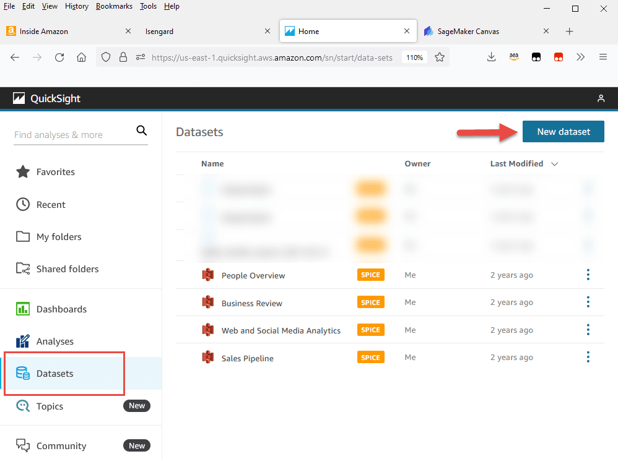Click the Amazon extension icon in toolbar
Viewport: 618px width, 459px height.
513,58
